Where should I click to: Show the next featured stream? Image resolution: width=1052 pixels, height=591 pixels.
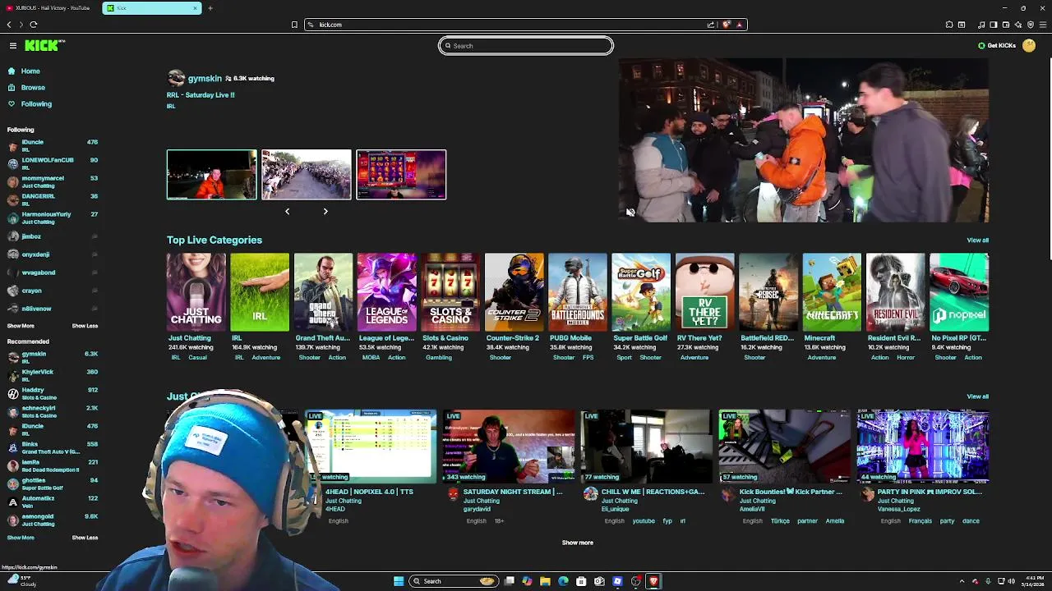325,212
